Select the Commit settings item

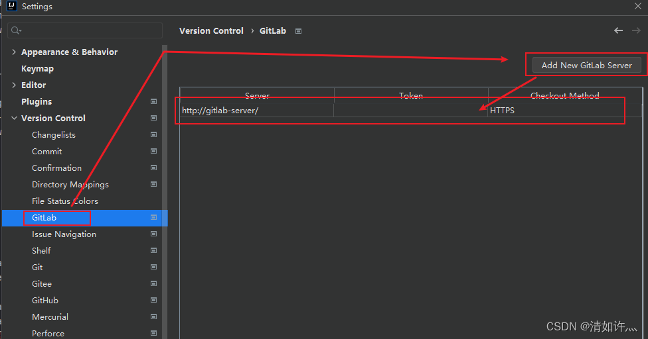46,151
